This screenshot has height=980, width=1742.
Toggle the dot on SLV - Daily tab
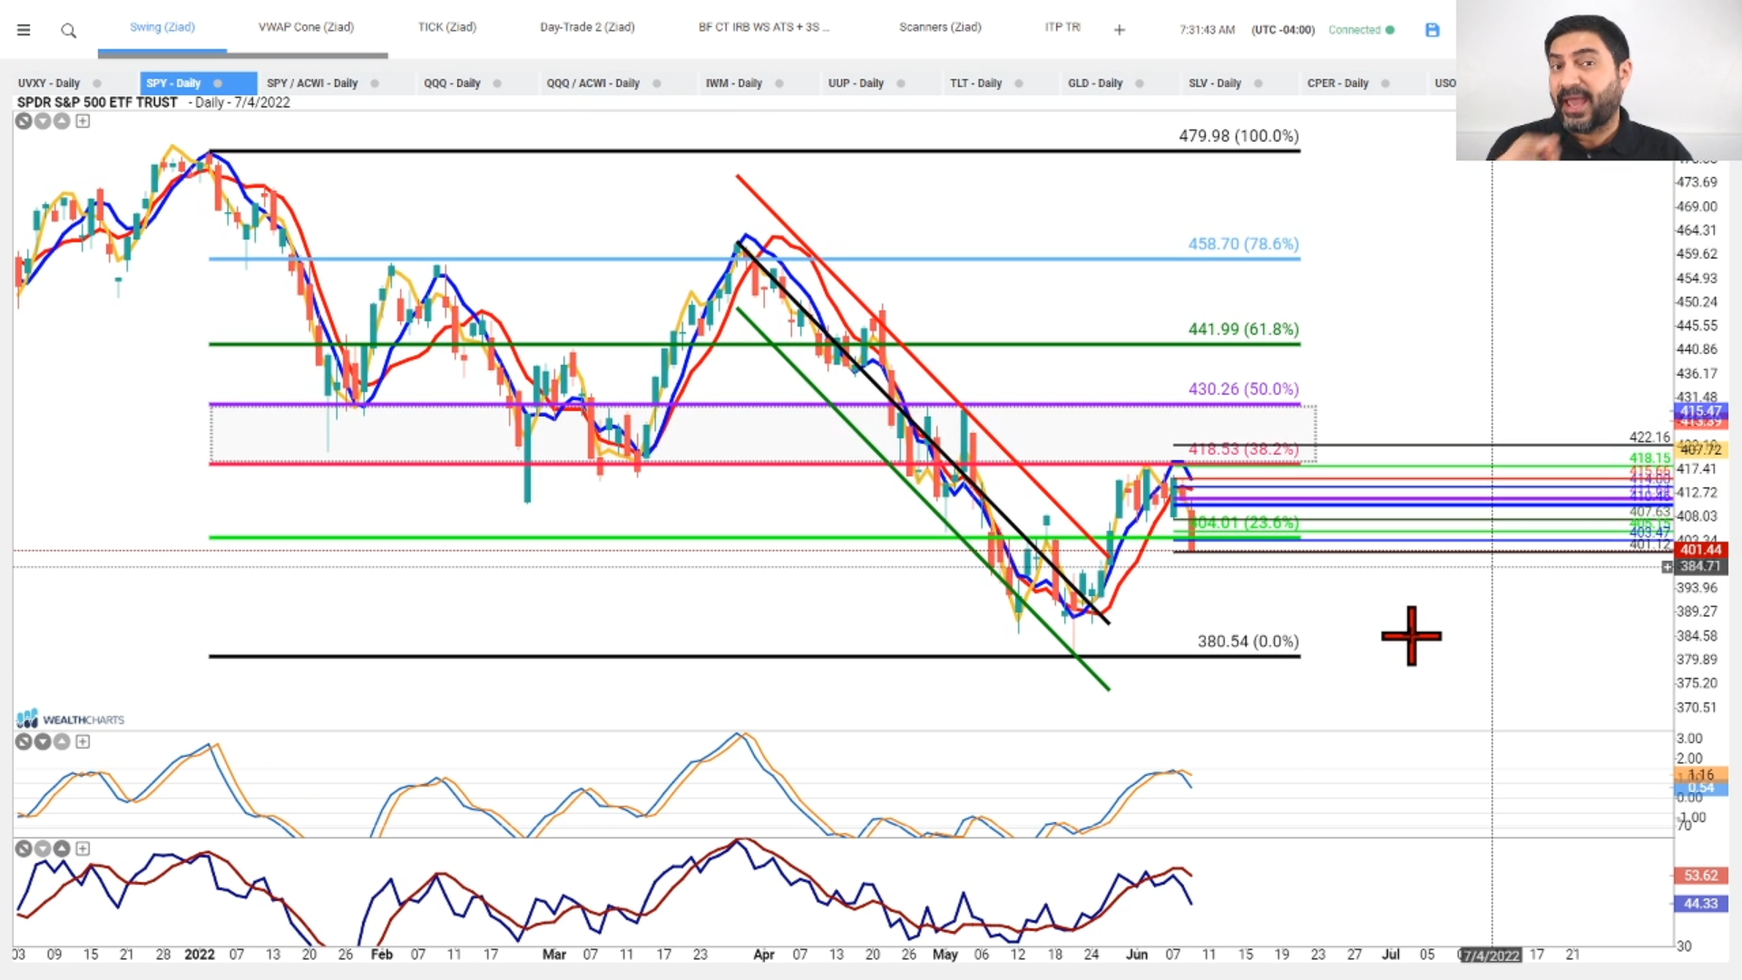[1258, 83]
